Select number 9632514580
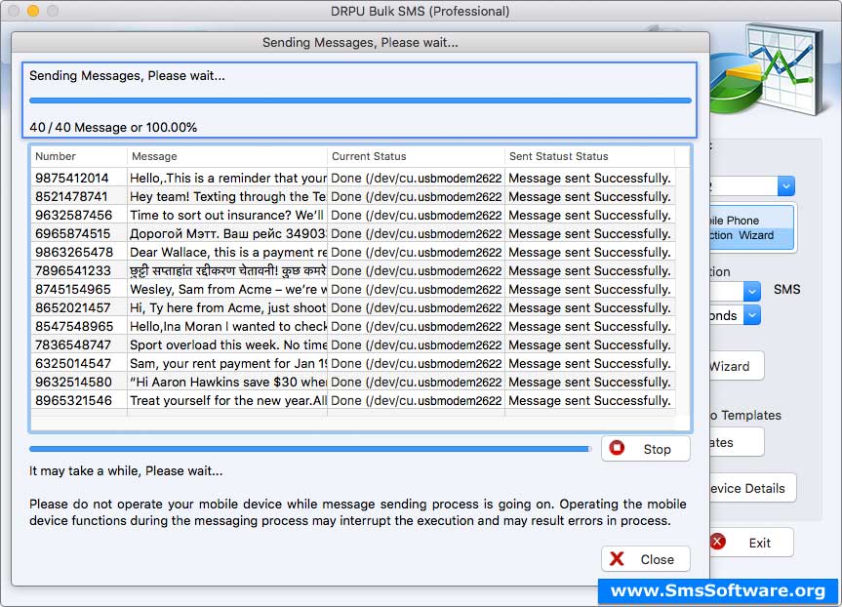Image resolution: width=842 pixels, height=607 pixels. (x=73, y=382)
